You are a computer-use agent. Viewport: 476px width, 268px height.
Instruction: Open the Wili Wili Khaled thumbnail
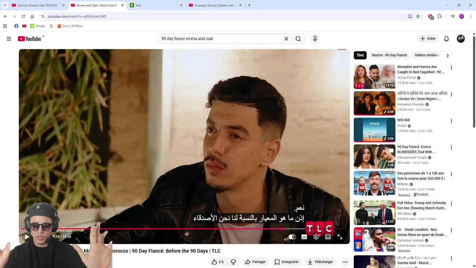tap(374, 130)
